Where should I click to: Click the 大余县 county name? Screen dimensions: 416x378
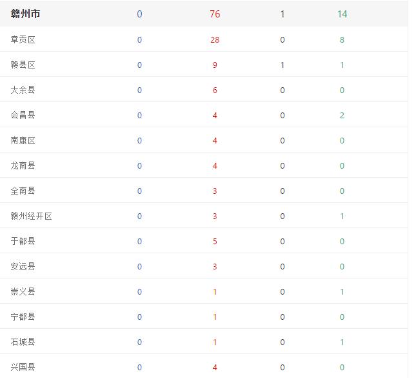23,90
